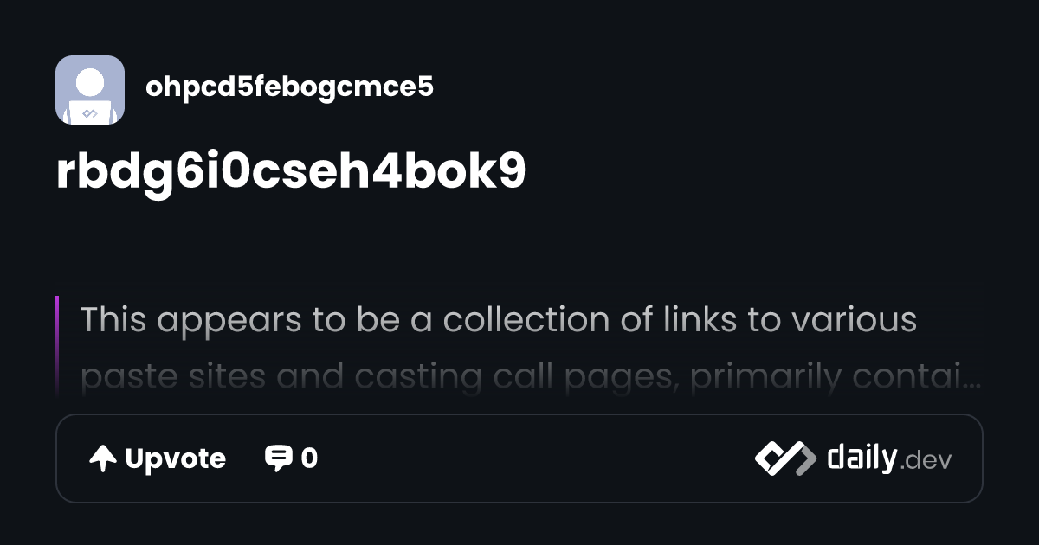The width and height of the screenshot is (1039, 545).
Task: Click the daily.dev logo icon
Action: pyautogui.click(x=785, y=458)
